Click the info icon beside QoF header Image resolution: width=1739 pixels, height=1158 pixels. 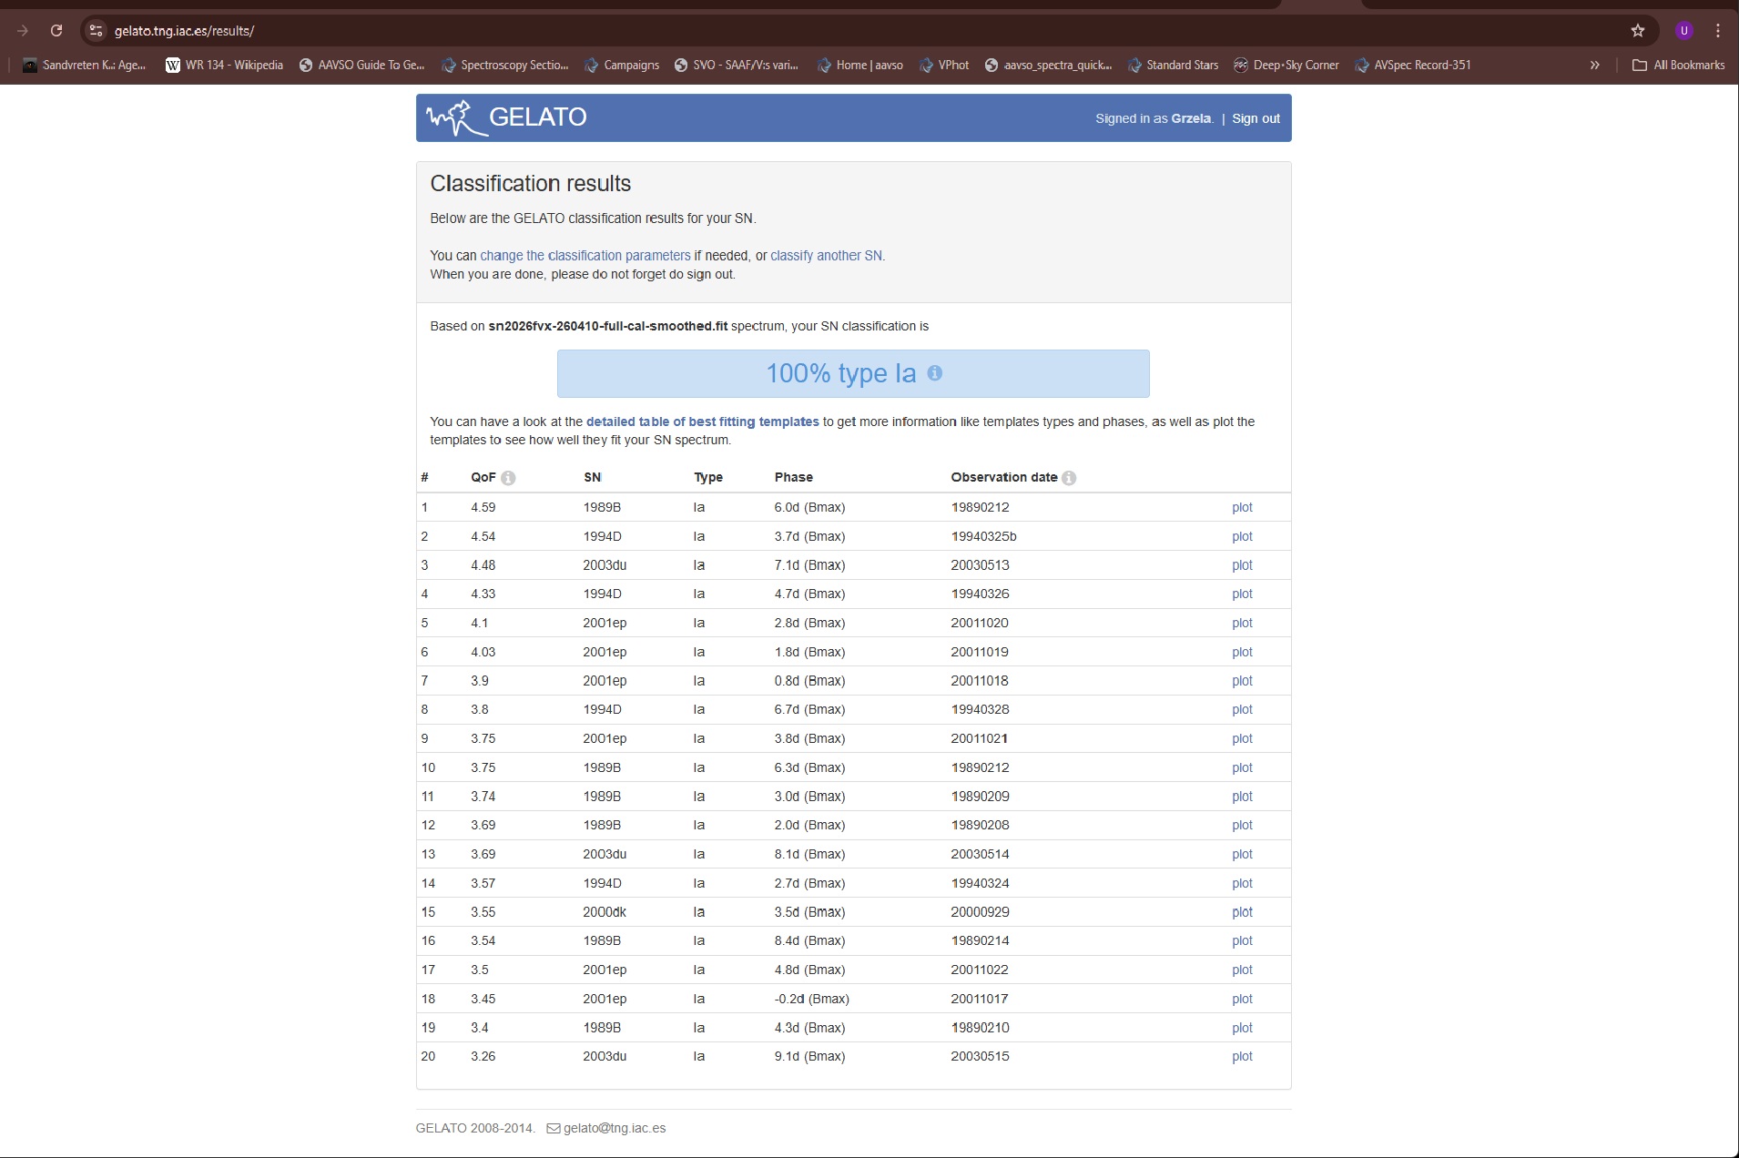(x=508, y=478)
